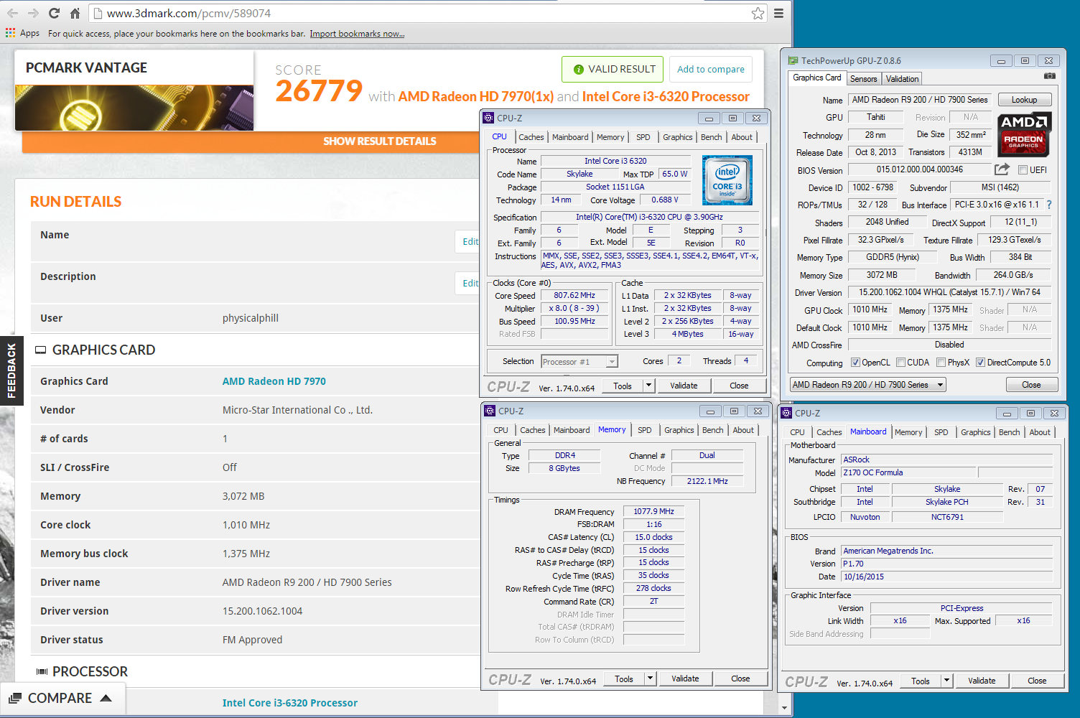Click Core Speed value 807.62 MHz
The width and height of the screenshot is (1080, 718).
tap(574, 295)
